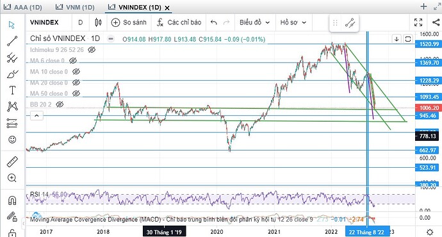
Task: Click the pane move-down arrow button
Action: tap(397, 39)
